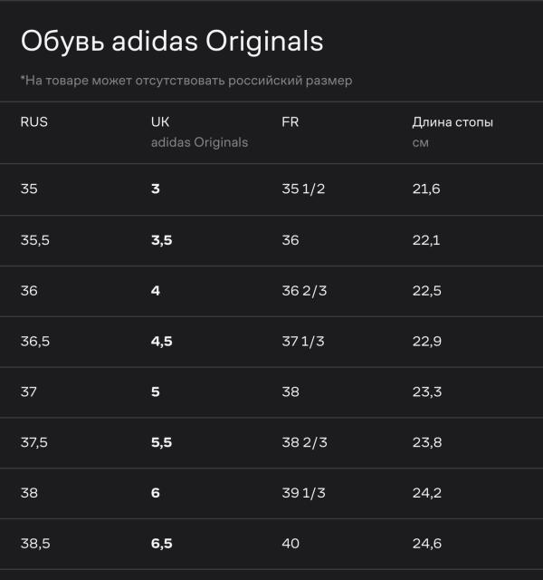Click foot length 23,3 cell
The width and height of the screenshot is (543, 580).
click(x=426, y=391)
